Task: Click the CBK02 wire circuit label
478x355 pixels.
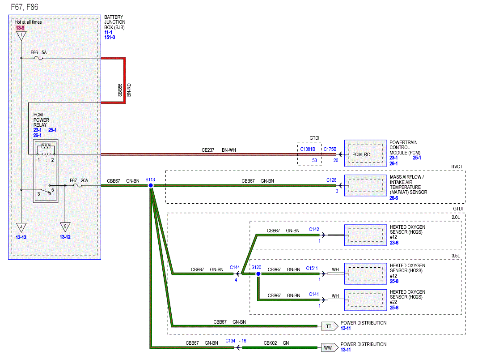Action: 270,343
